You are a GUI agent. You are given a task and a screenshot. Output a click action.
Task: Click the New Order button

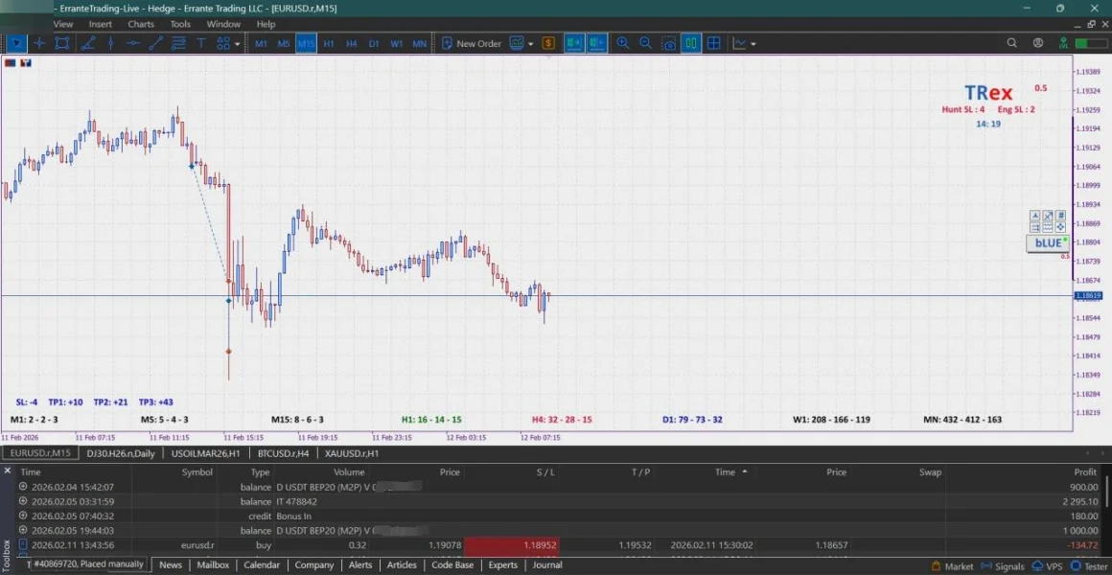point(471,43)
